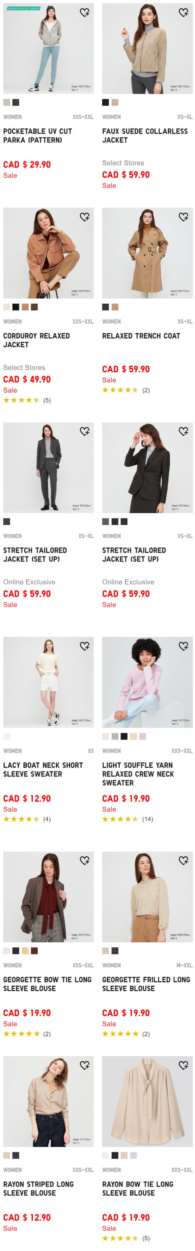Select beige swatch for Faux Suede Jacket
Screen dimensions: 195x1251
pyautogui.click(x=115, y=103)
